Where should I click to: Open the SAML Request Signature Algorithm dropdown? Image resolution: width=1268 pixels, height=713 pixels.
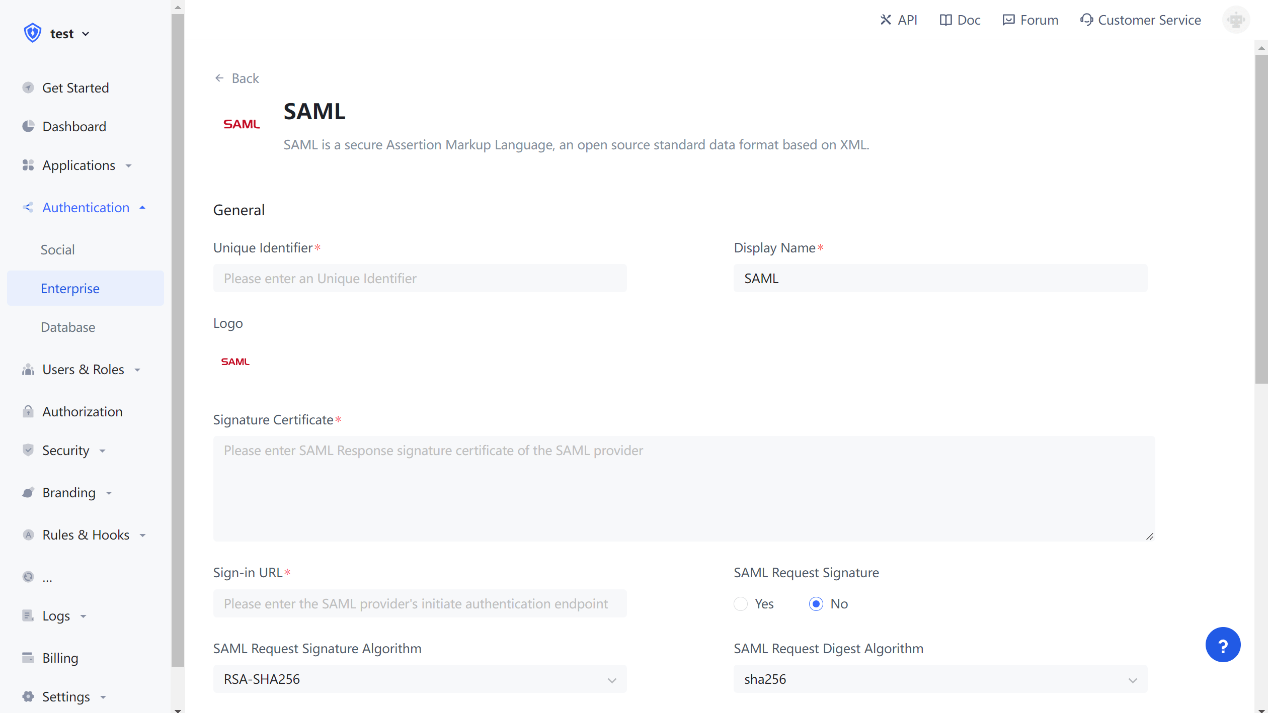click(x=420, y=679)
